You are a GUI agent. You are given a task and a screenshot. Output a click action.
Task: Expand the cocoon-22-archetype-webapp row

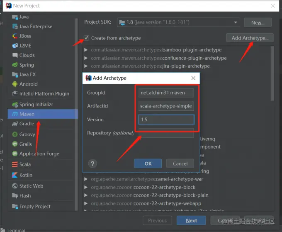point(86,203)
